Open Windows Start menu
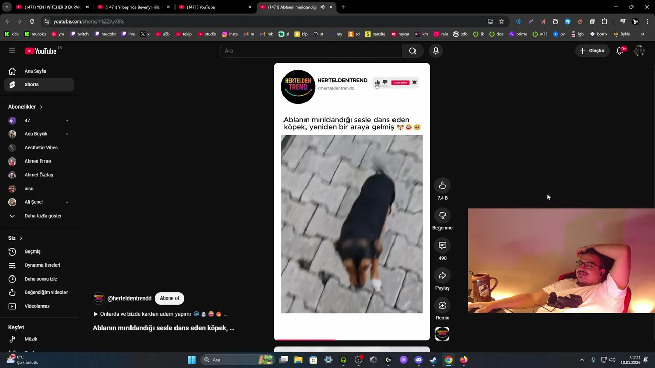 click(x=191, y=360)
